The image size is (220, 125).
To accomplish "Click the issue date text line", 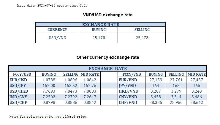I will [x=51, y=5].
